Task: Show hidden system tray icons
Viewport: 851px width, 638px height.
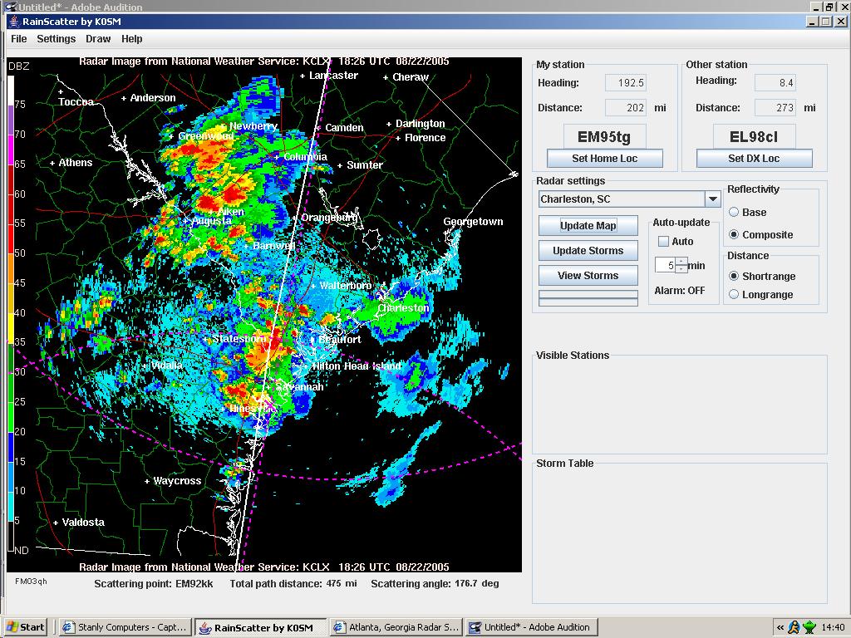Action: coord(780,627)
